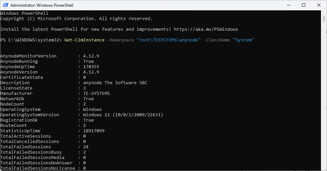This screenshot has width=327, height=171.
Task: Click the Administrator: Windows PowerShell window title
Action: point(42,5)
